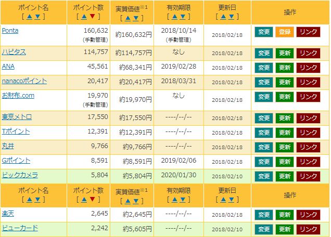This screenshot has width=331, height=237.
Task: Click orange 登録 button in Ponta row
Action: point(285,32)
